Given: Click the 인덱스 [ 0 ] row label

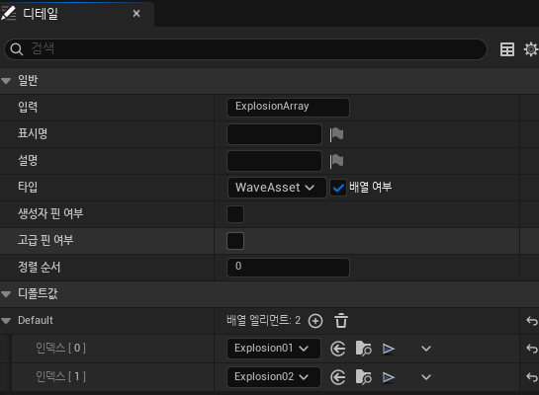Looking at the screenshot, I should tap(61, 348).
